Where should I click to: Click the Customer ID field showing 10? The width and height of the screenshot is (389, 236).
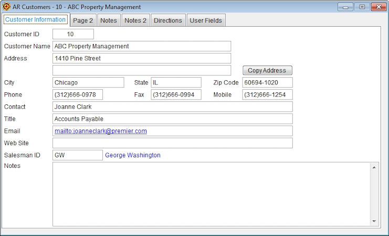(x=73, y=34)
